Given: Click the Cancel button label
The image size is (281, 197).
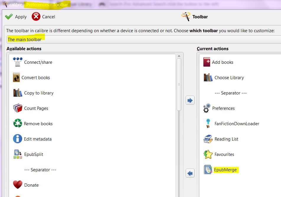Looking at the screenshot, I should pos(49,17).
